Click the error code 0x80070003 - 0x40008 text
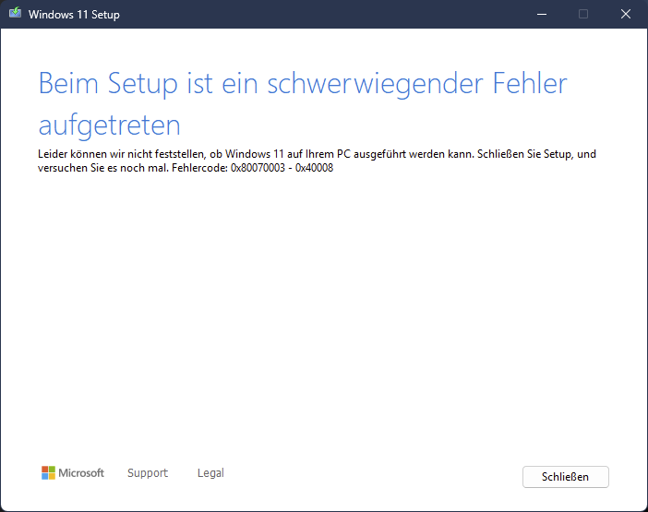 pyautogui.click(x=282, y=168)
